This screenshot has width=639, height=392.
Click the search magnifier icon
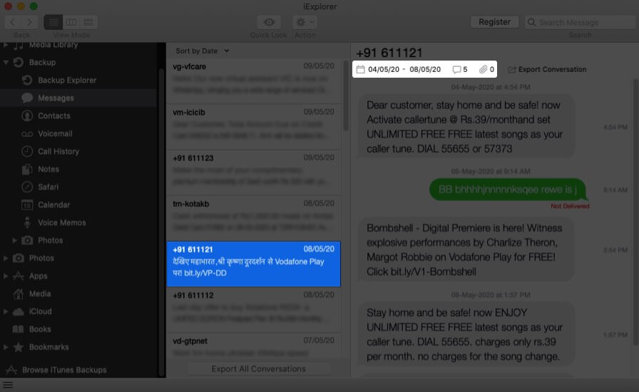tap(531, 22)
